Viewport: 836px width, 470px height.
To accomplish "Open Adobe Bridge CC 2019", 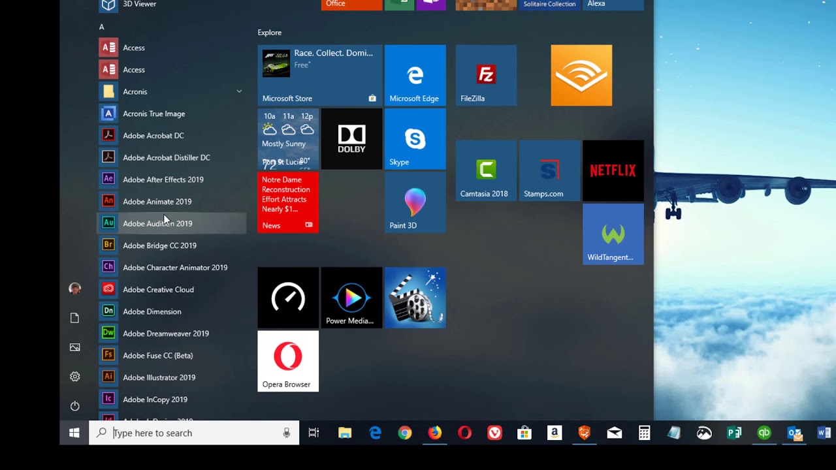I will [x=172, y=245].
